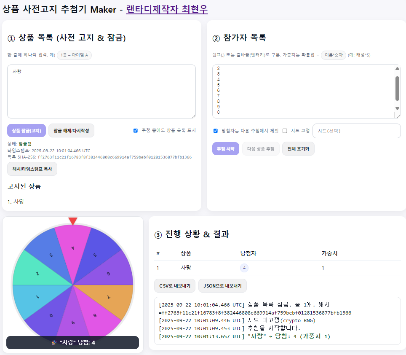Enable the "시드 고정" checkbox

click(x=285, y=131)
